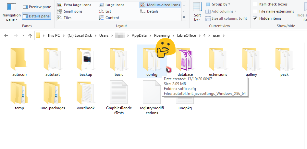Expand the layout gallery more arrow

pos(184,18)
